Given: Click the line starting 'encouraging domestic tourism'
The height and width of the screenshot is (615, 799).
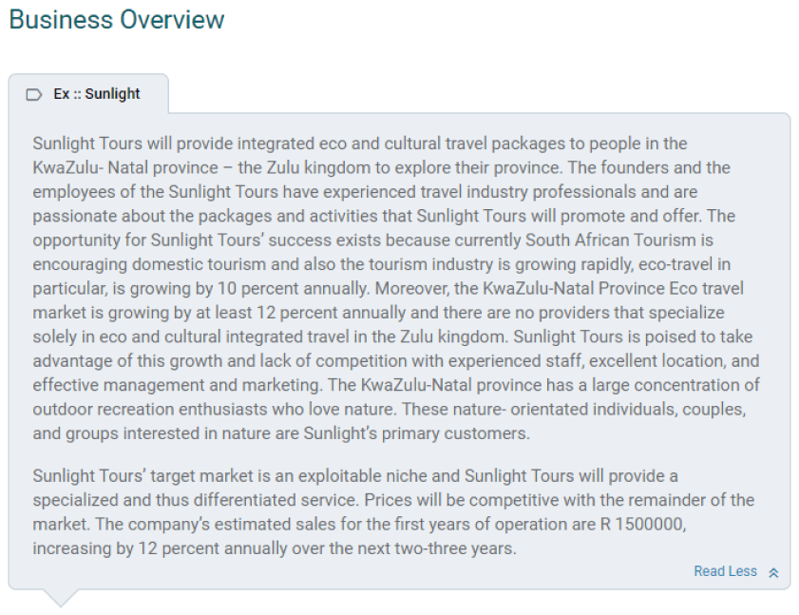Looking at the screenshot, I should (381, 264).
